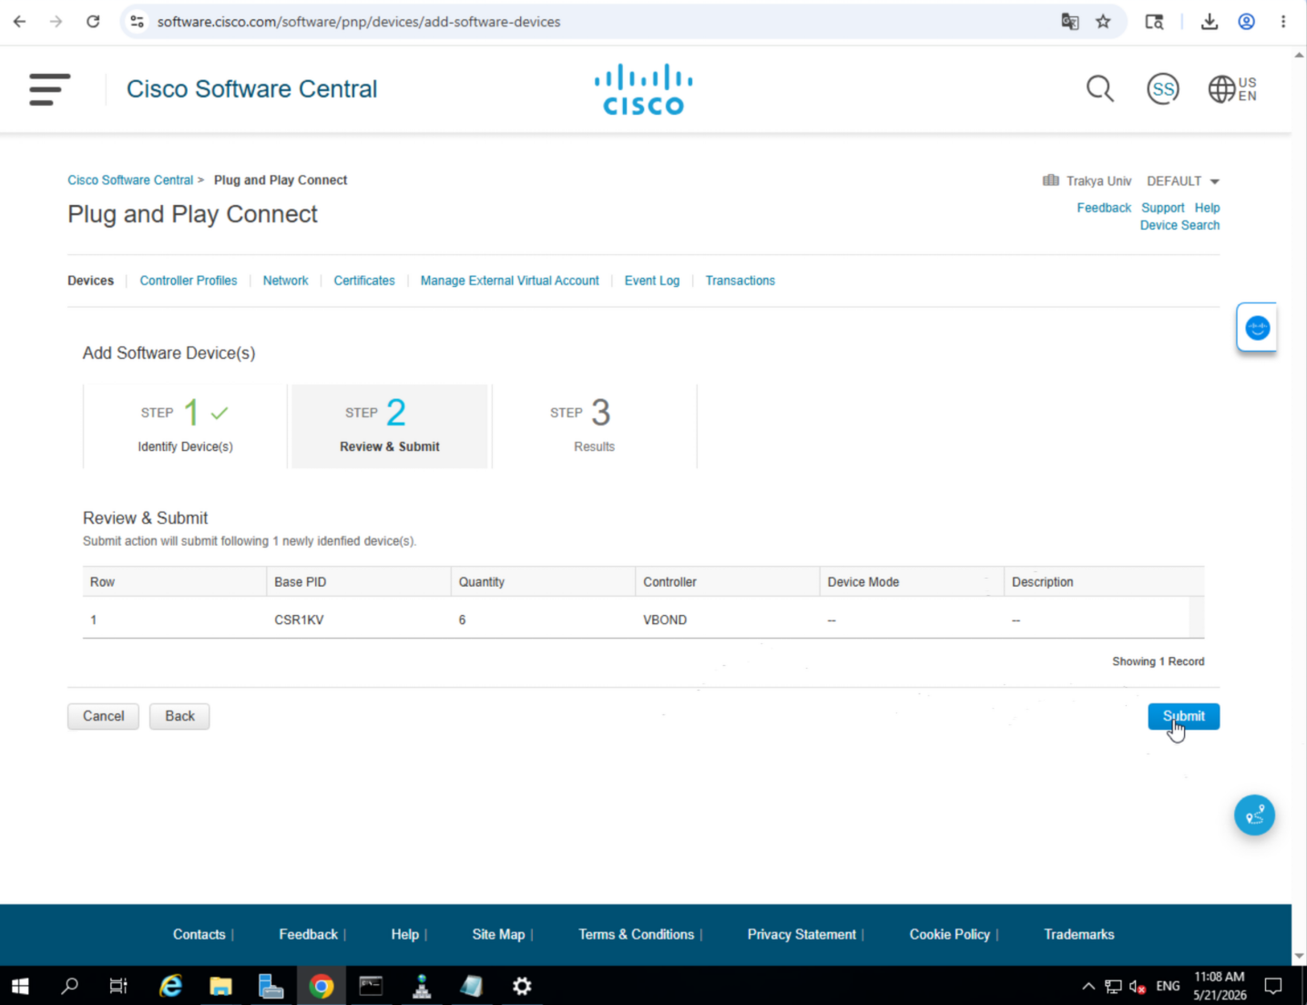This screenshot has width=1307, height=1005.
Task: Follow the Cisco Software Central breadcrumb link
Action: 130,180
